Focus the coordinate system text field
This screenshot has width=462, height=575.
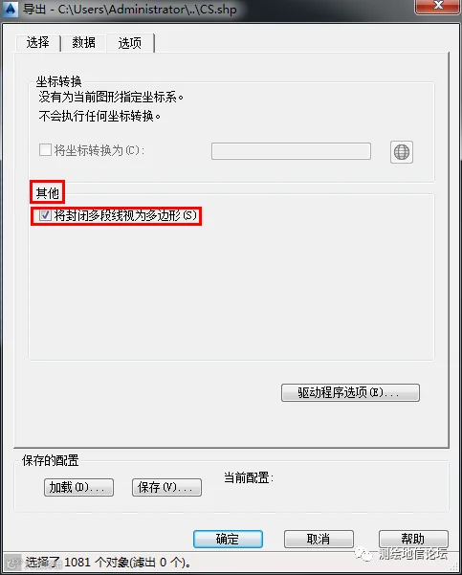click(291, 151)
